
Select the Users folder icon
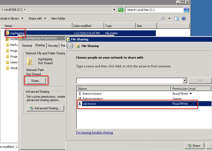pos(7,62)
